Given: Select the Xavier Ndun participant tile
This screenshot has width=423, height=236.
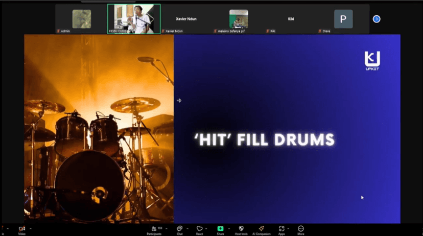Looking at the screenshot, I should pos(186,19).
